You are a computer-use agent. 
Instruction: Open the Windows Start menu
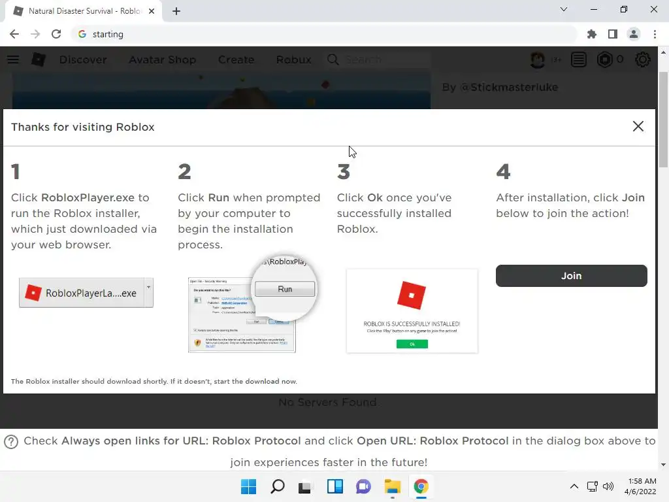coord(248,486)
